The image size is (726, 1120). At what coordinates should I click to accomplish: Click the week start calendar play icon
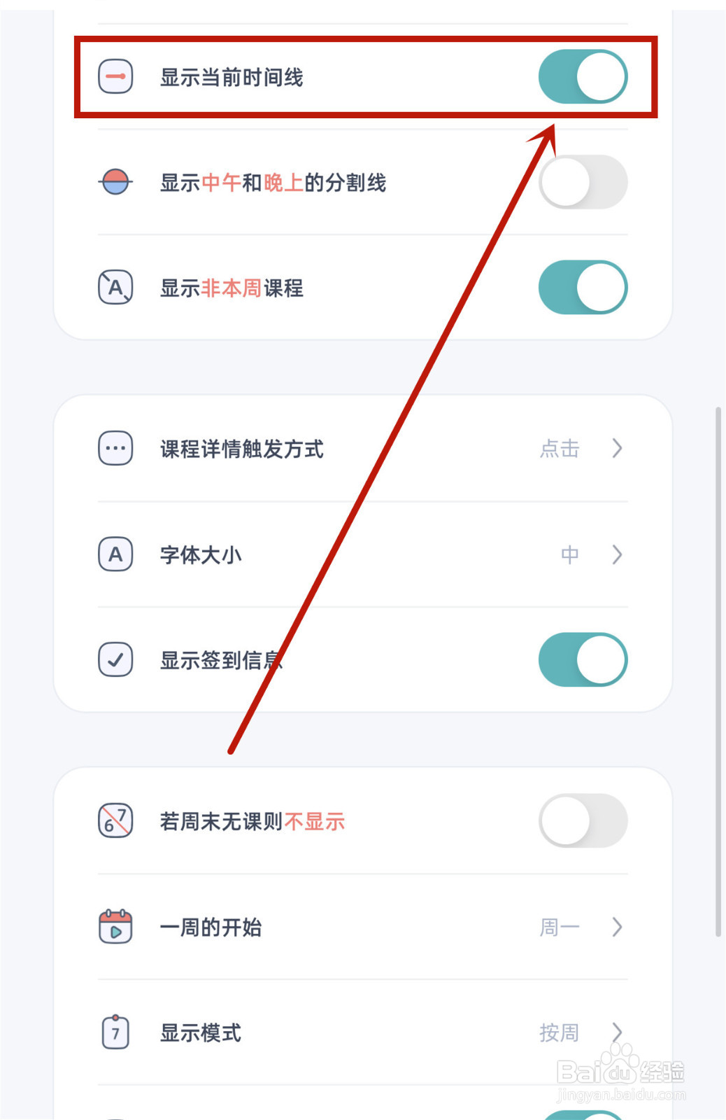(115, 927)
